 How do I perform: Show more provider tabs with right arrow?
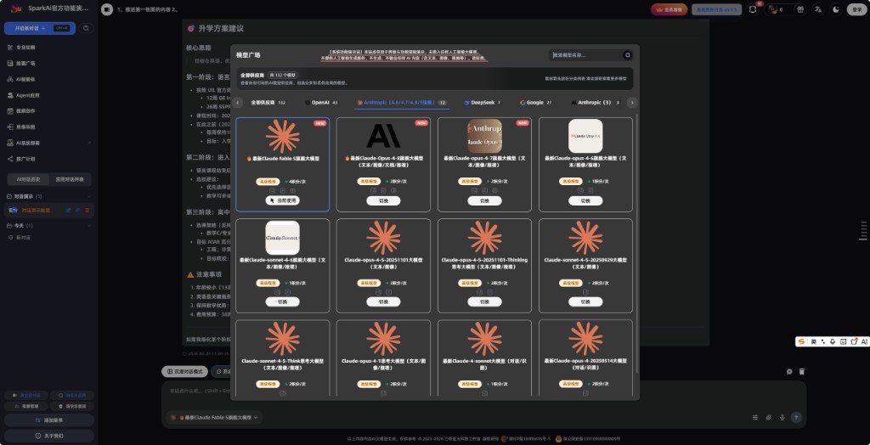coord(632,103)
